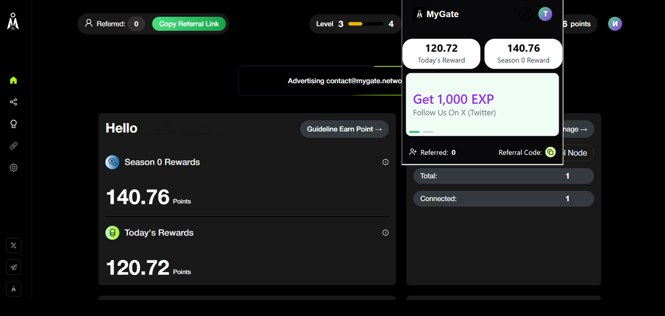Open the 'T' profile avatar in the popup
The height and width of the screenshot is (316, 665).
545,14
